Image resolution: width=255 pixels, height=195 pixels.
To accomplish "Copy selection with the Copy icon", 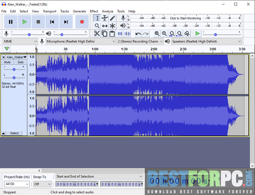I will (104, 33).
